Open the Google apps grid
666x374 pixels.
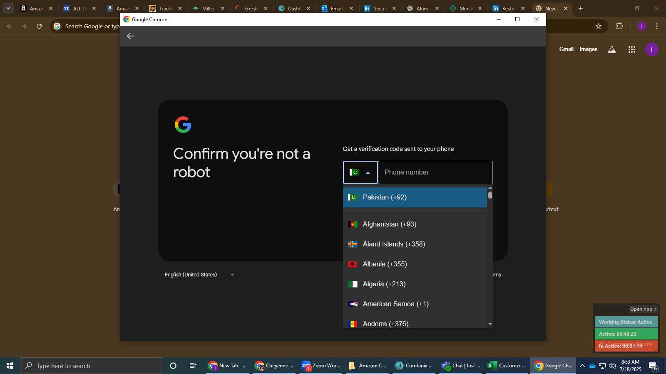(632, 49)
